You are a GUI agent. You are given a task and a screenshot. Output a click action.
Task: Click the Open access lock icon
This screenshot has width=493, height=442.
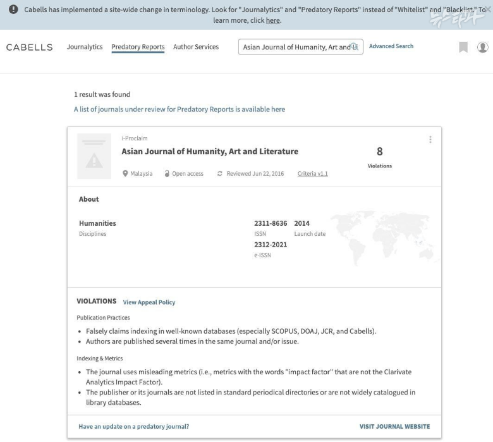click(167, 173)
